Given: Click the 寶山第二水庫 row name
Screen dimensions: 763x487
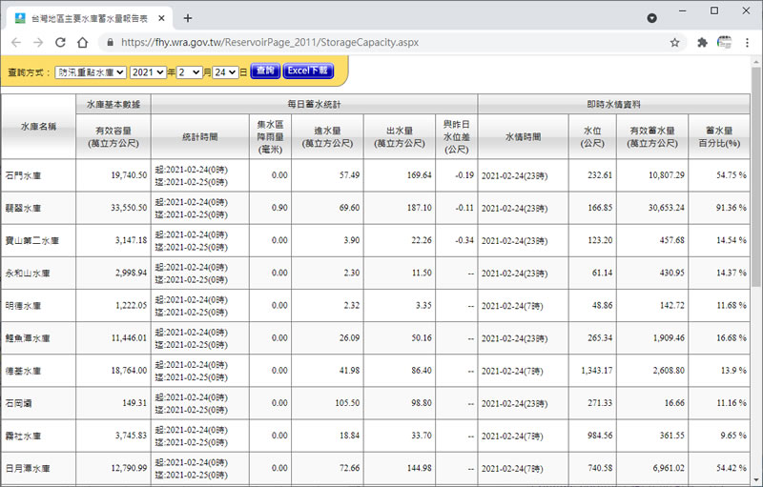Looking at the screenshot, I should [32, 241].
